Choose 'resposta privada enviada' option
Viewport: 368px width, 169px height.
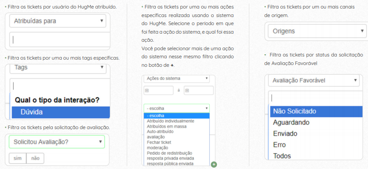click(177, 158)
